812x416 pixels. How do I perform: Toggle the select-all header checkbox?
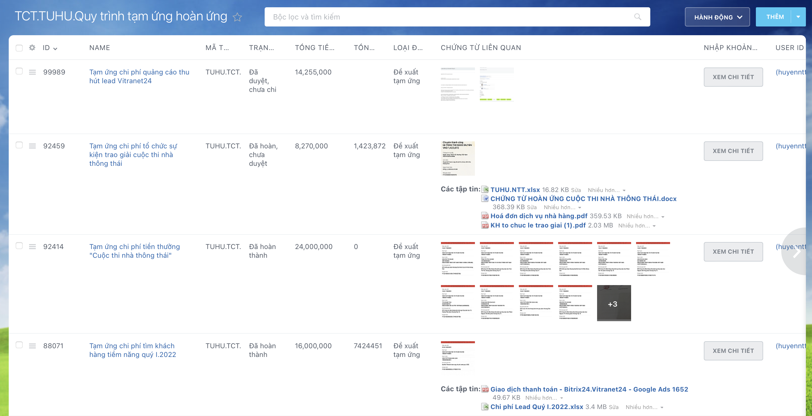pos(19,48)
